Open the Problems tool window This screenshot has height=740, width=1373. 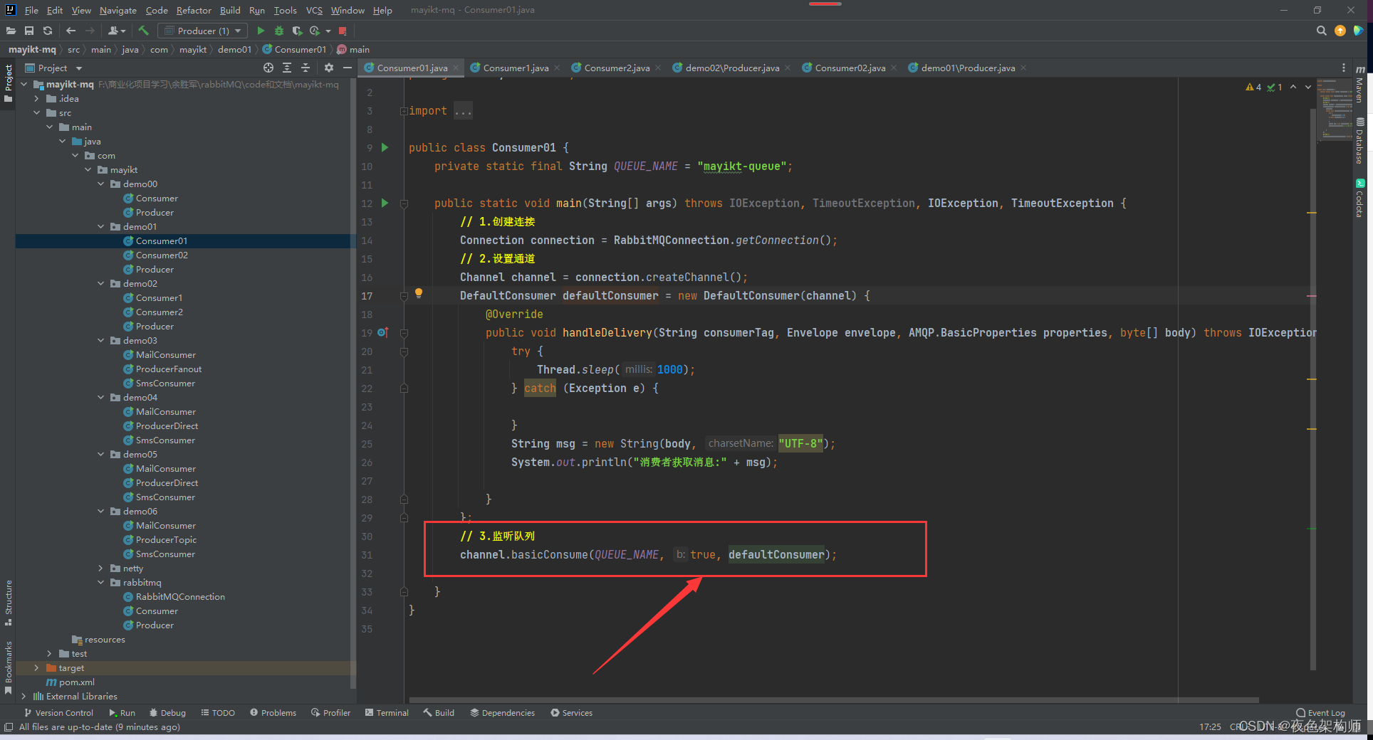(x=273, y=712)
